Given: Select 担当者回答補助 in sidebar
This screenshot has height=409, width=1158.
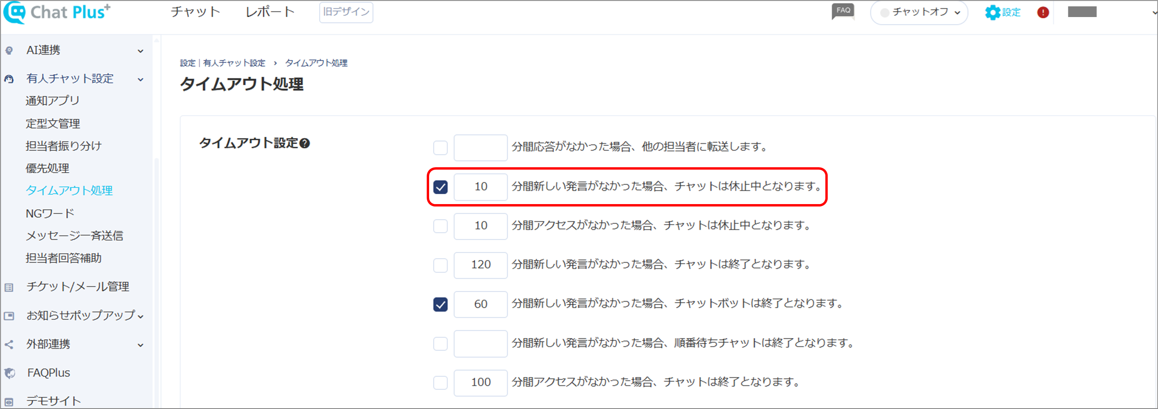Looking at the screenshot, I should (x=64, y=258).
